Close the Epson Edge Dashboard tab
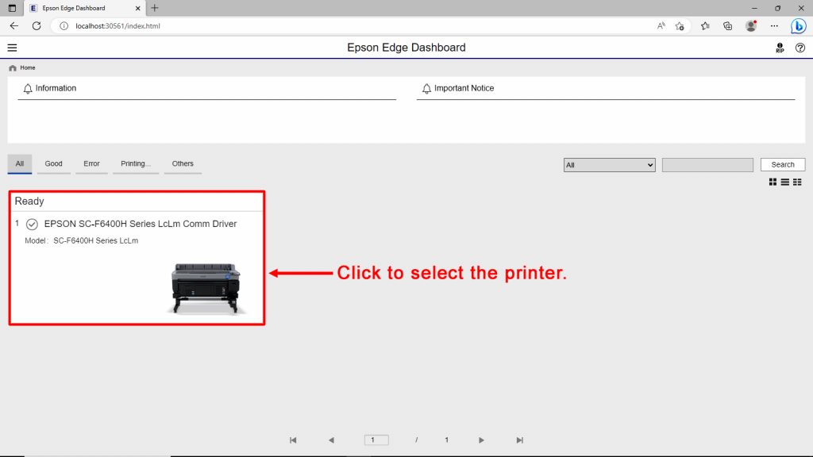Image resolution: width=813 pixels, height=457 pixels. click(x=137, y=8)
